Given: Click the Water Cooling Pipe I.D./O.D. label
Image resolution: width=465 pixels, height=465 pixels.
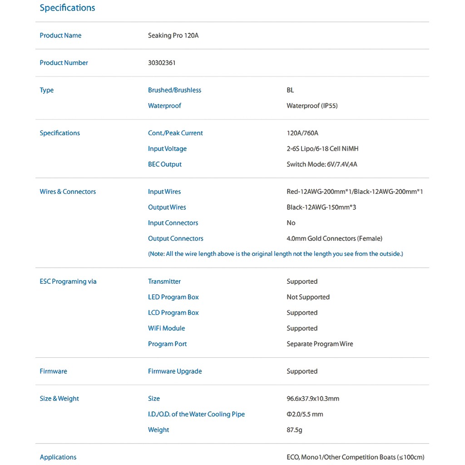Looking at the screenshot, I should tap(196, 414).
